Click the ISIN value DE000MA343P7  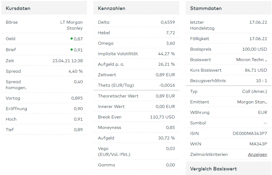[250, 133]
